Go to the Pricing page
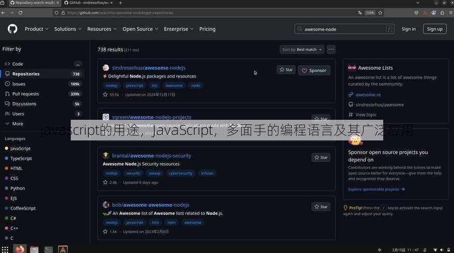This screenshot has width=454, height=253. [207, 29]
